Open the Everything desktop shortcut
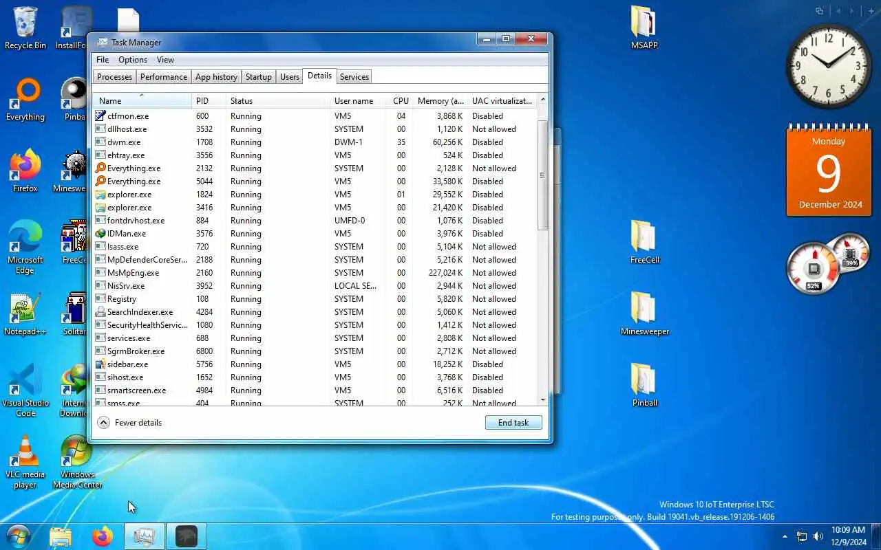Screen dimensions: 881x550 pyautogui.click(x=25, y=100)
